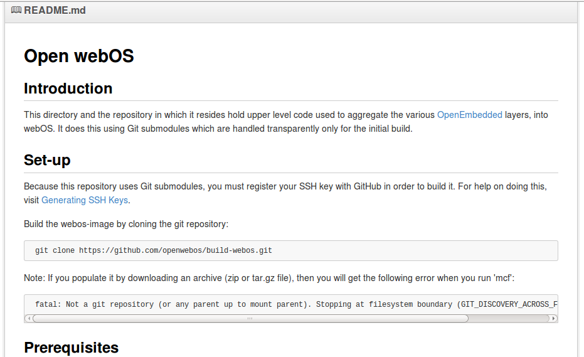Click the fatal: Not a git repository error text
Image resolution: width=584 pixels, height=357 pixels.
point(296,304)
